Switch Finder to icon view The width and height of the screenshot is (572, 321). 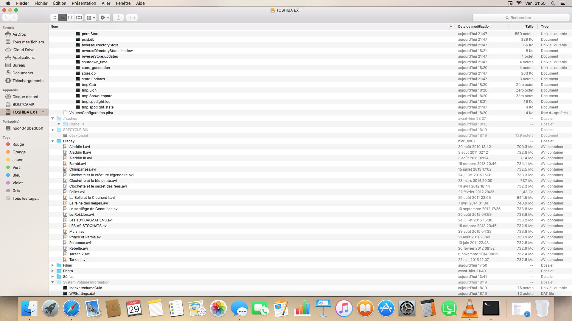pyautogui.click(x=54, y=18)
